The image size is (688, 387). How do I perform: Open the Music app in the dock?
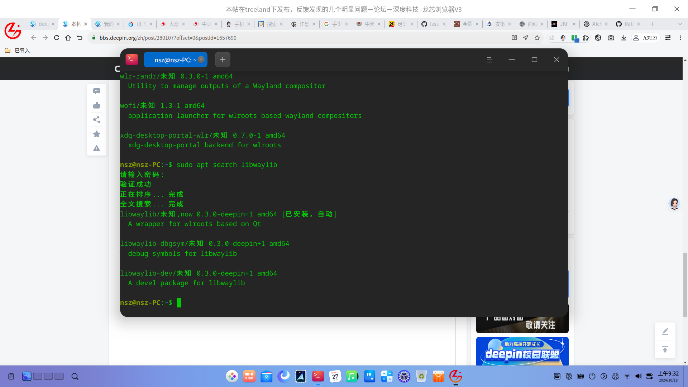352,376
